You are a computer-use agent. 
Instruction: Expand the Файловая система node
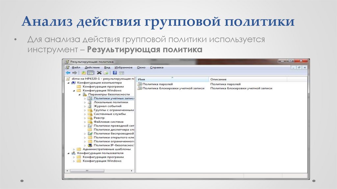pyautogui.click(x=85, y=122)
